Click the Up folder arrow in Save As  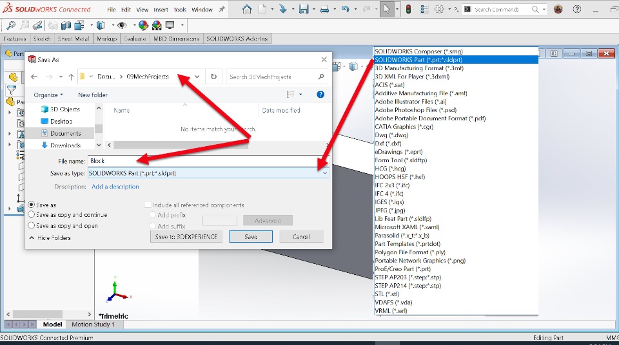pyautogui.click(x=71, y=77)
